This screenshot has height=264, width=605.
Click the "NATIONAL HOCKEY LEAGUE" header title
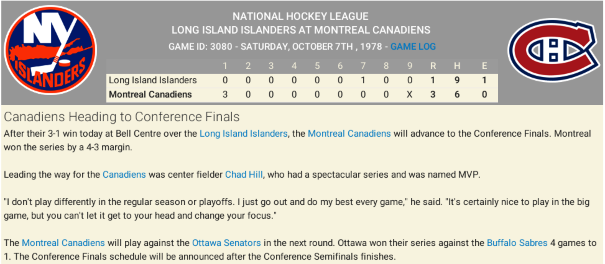point(300,16)
